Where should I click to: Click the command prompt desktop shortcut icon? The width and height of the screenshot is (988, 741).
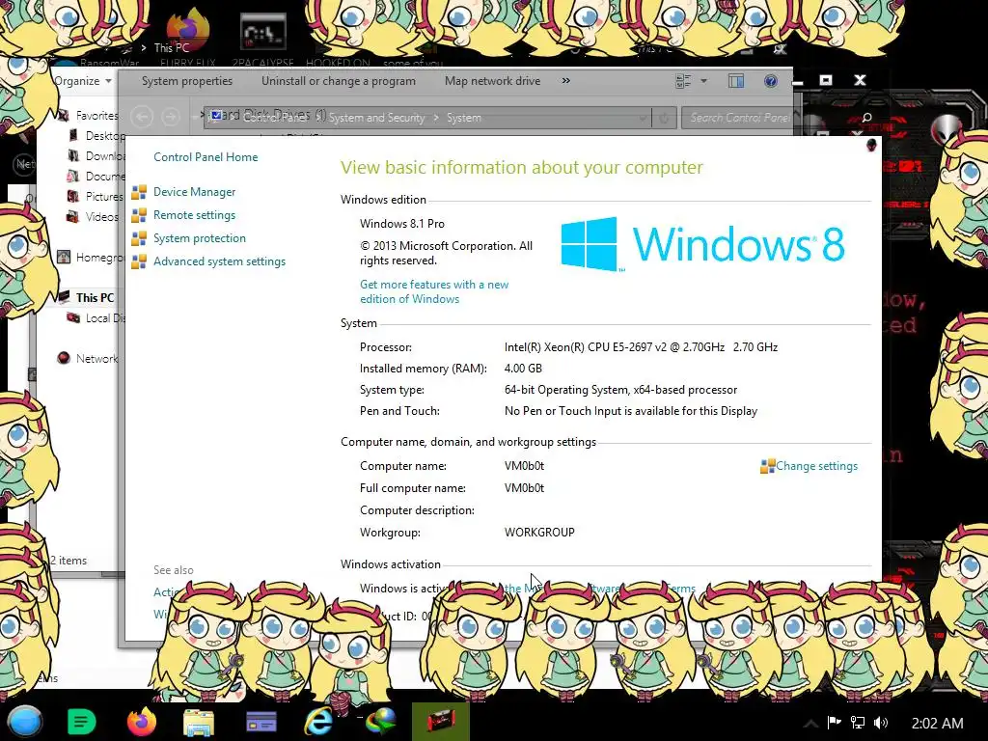262,33
